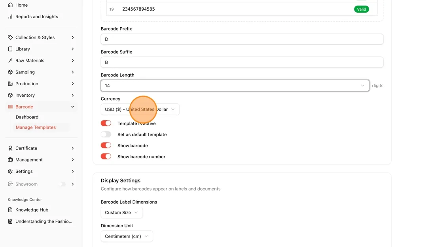The height and width of the screenshot is (247, 443).
Task: Click the Sampling box icon
Action: click(x=10, y=72)
